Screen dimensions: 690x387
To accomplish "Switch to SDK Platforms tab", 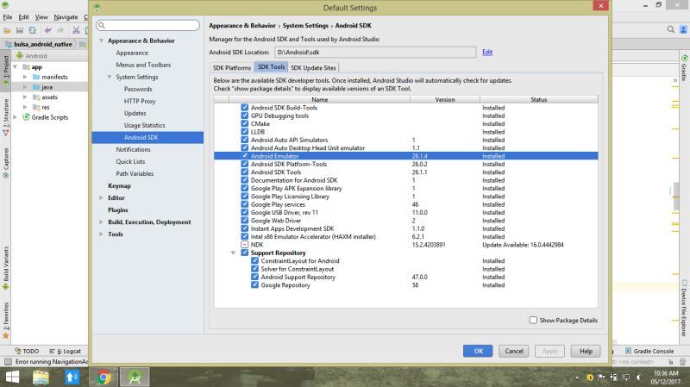I will (231, 68).
